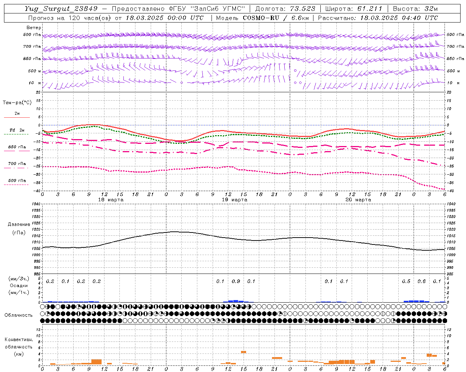
Task: Select the provider text "ФГБУ ЗапСиб УГМС"
Action: pyautogui.click(x=207, y=9)
